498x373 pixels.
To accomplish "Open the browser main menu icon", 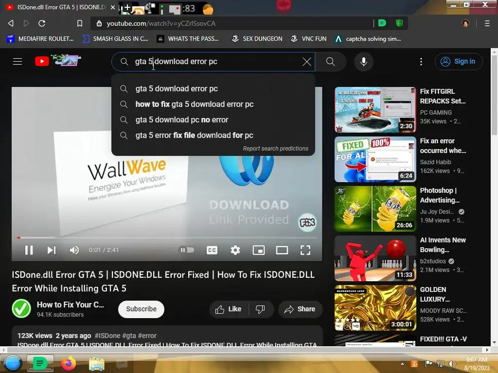I will click(x=487, y=23).
